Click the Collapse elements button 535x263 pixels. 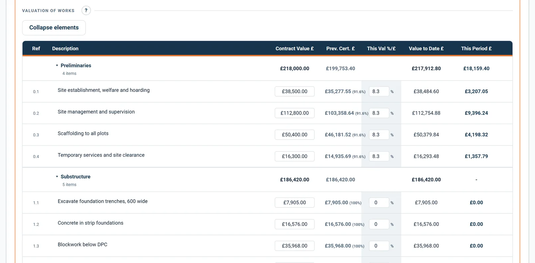54,28
